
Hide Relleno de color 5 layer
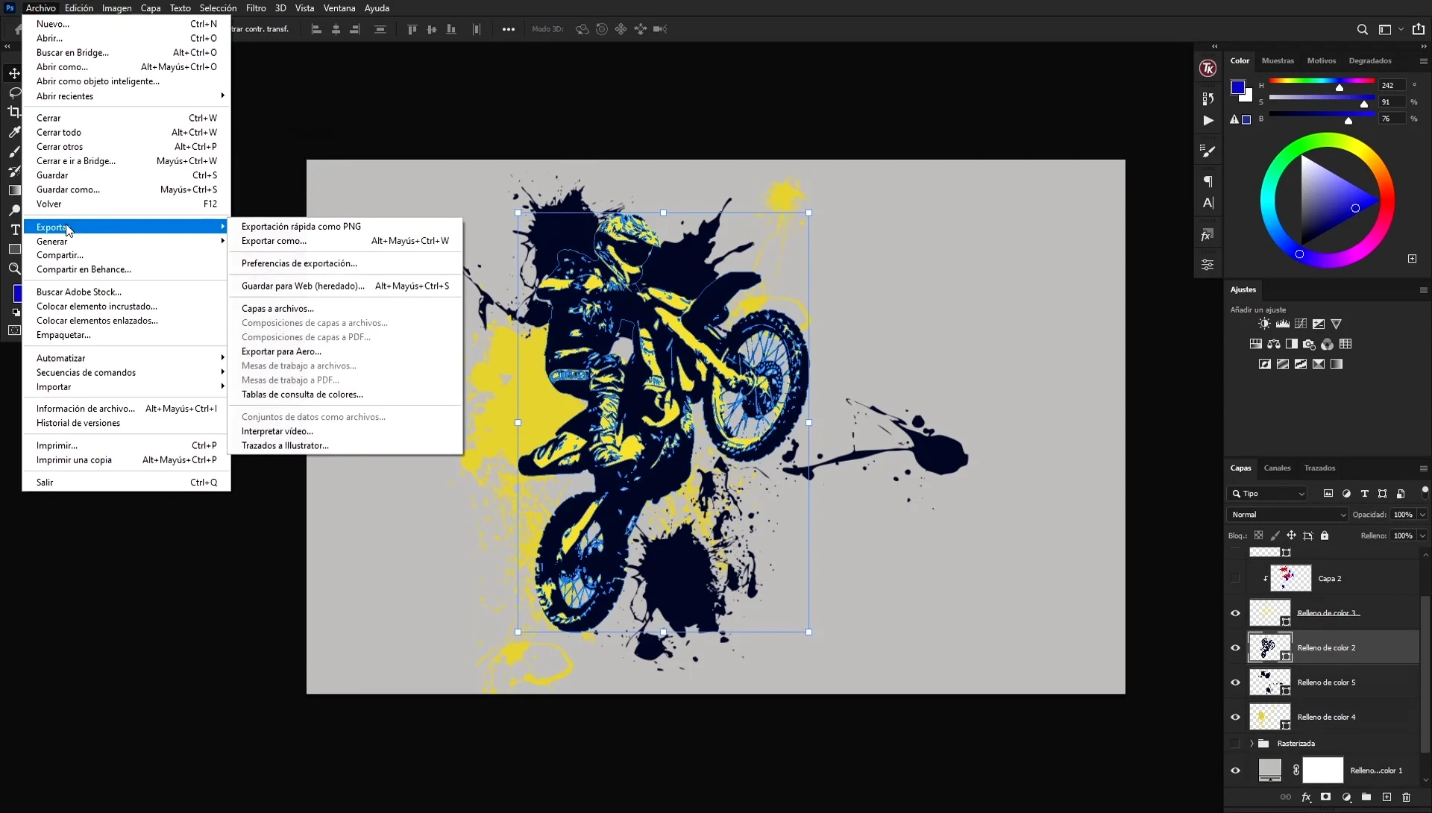pos(1235,682)
